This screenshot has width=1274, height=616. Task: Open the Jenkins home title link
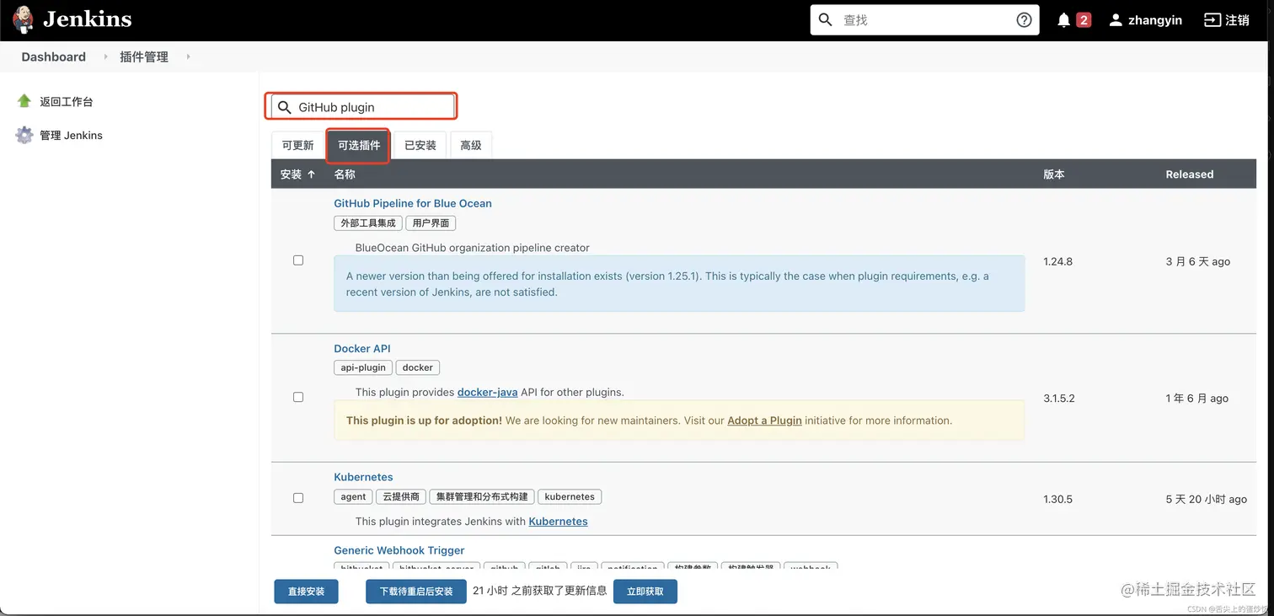tap(87, 19)
